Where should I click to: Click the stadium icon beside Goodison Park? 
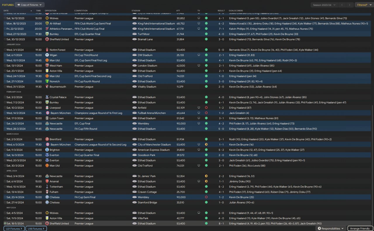(134, 155)
